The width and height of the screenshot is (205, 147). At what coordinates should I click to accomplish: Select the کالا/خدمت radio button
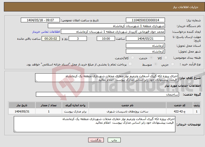(x=133, y=58)
